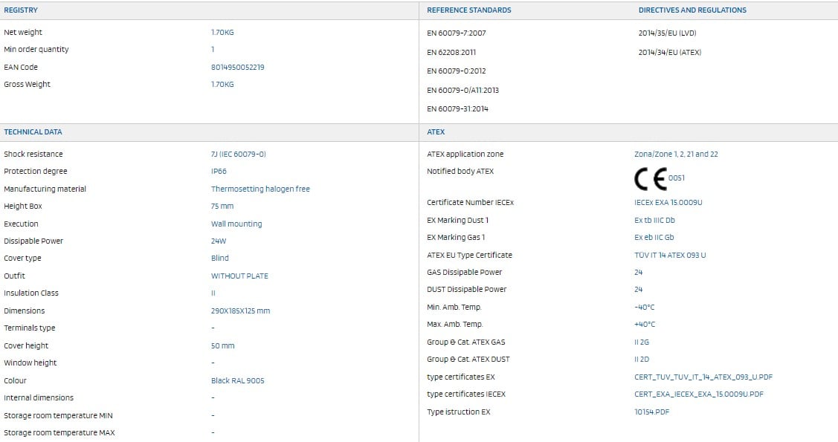Click the REFERENCE STANDARDS heading
The height and width of the screenshot is (442, 838).
468,10
